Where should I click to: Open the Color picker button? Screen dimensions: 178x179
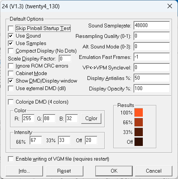tap(91, 119)
